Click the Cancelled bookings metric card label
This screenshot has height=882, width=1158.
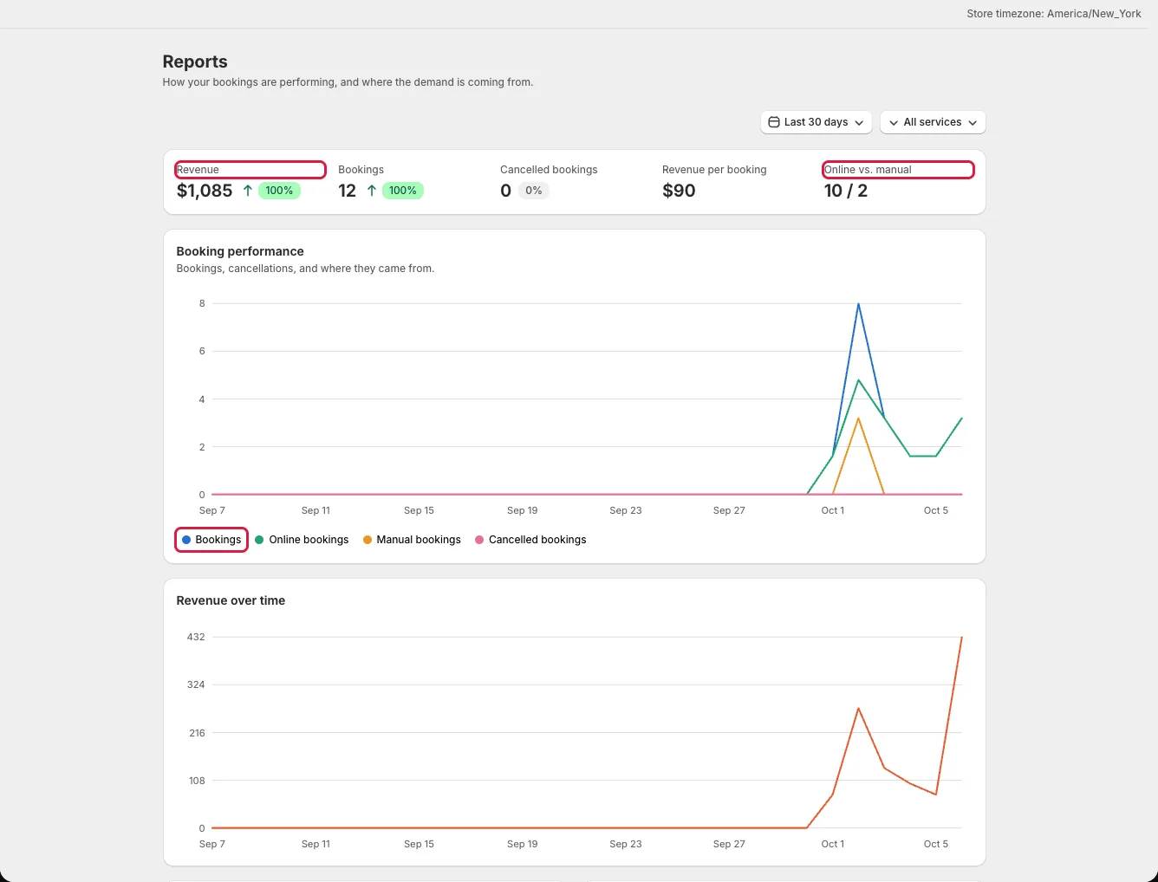(x=549, y=170)
